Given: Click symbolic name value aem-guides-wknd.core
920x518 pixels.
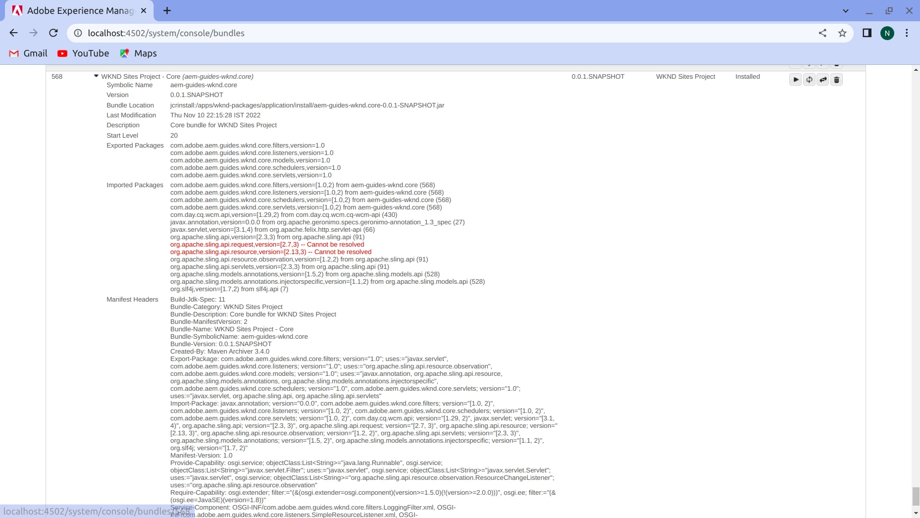Looking at the screenshot, I should click(x=204, y=85).
